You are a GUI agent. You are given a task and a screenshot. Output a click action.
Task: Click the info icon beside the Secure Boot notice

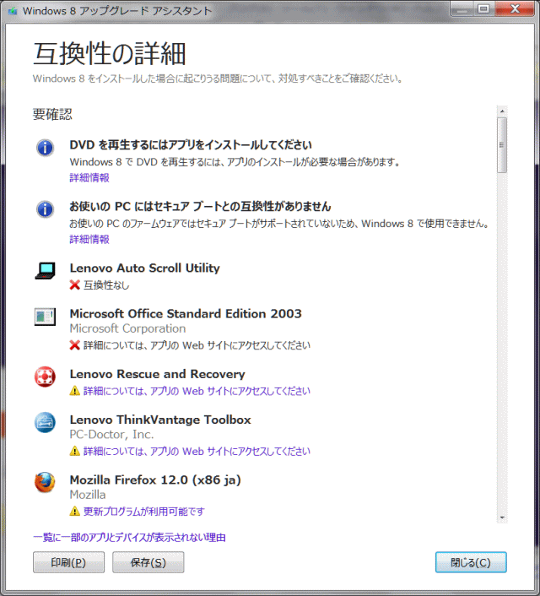click(x=45, y=209)
